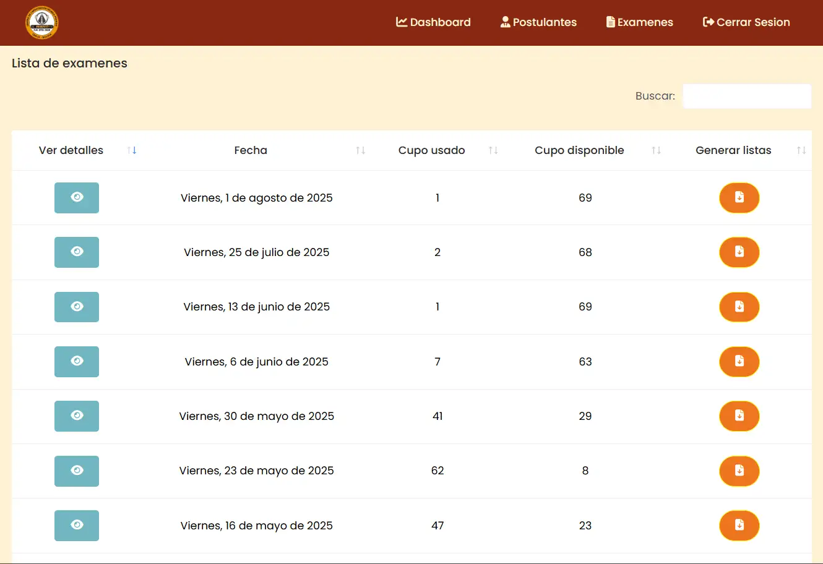Image resolution: width=823 pixels, height=564 pixels.
Task: Click the cupo disponible value 29
Action: point(585,416)
